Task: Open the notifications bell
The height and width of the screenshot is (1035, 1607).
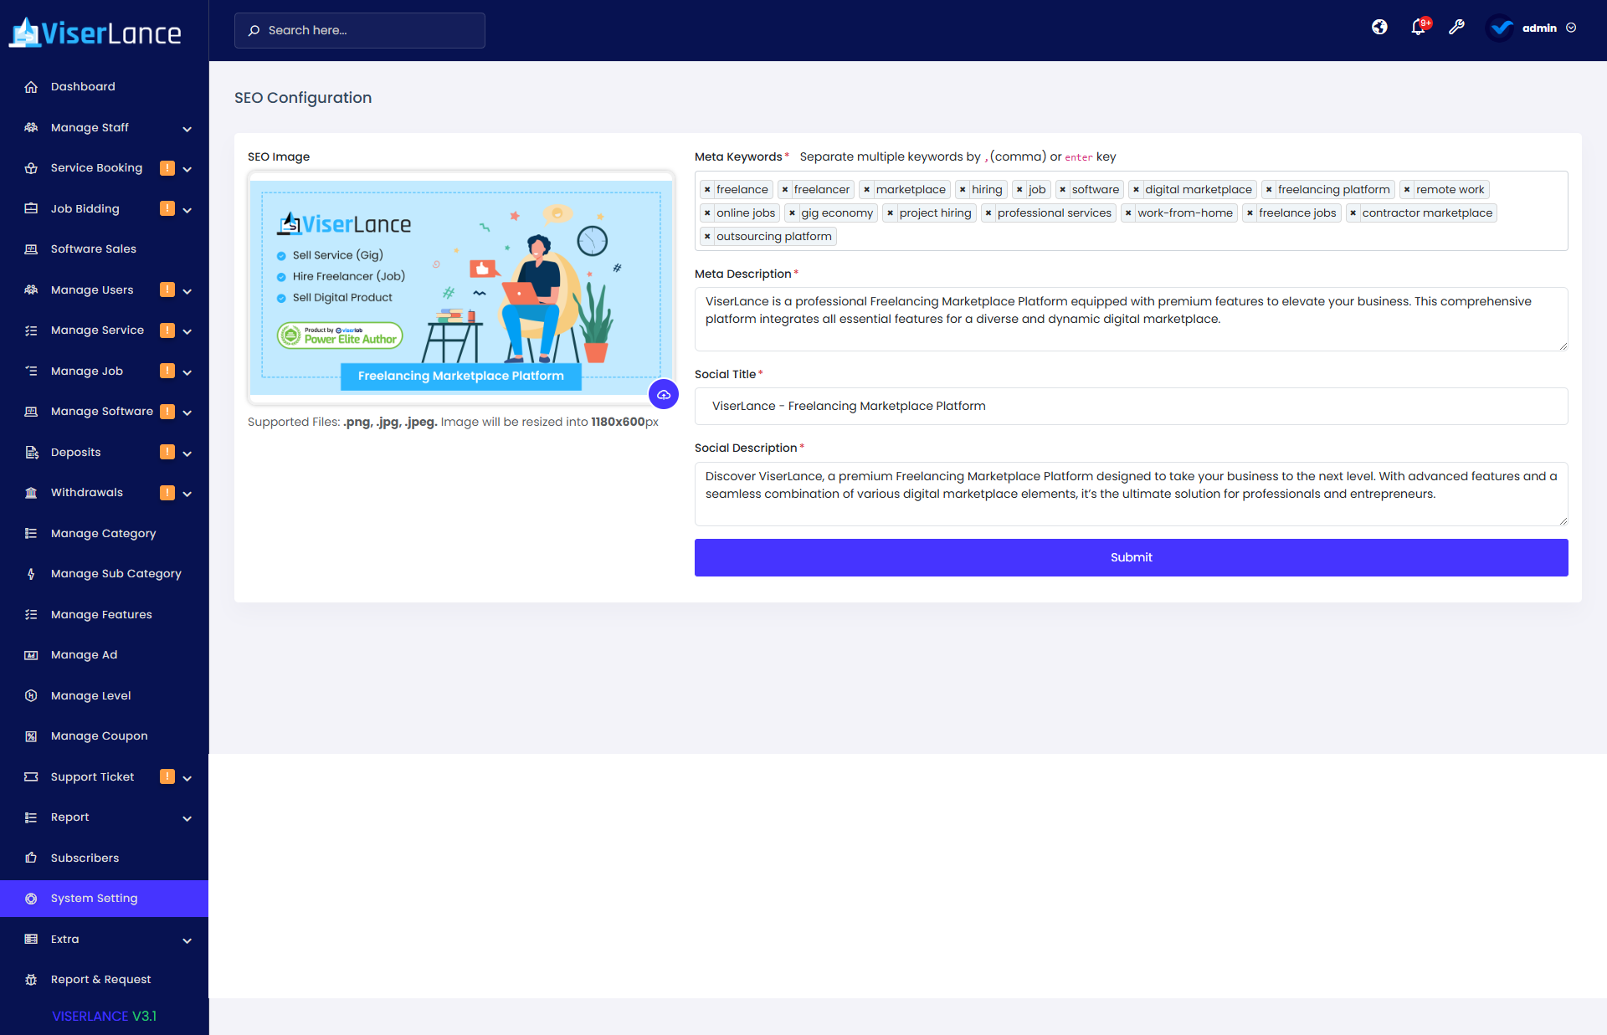Action: (x=1418, y=28)
